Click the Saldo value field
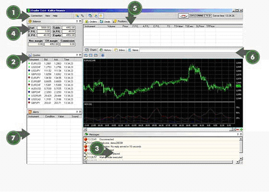269x192 pixels. tap(69, 28)
